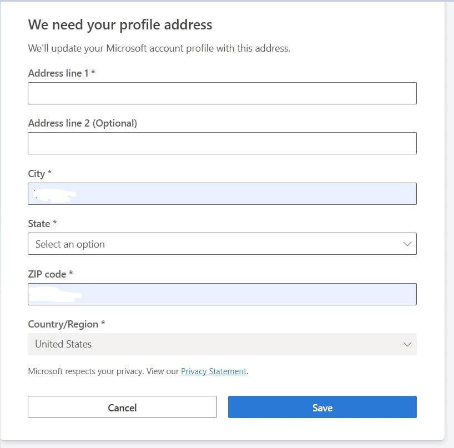Click the Microsoft account profile description text
This screenshot has height=448, width=454.
[159, 48]
